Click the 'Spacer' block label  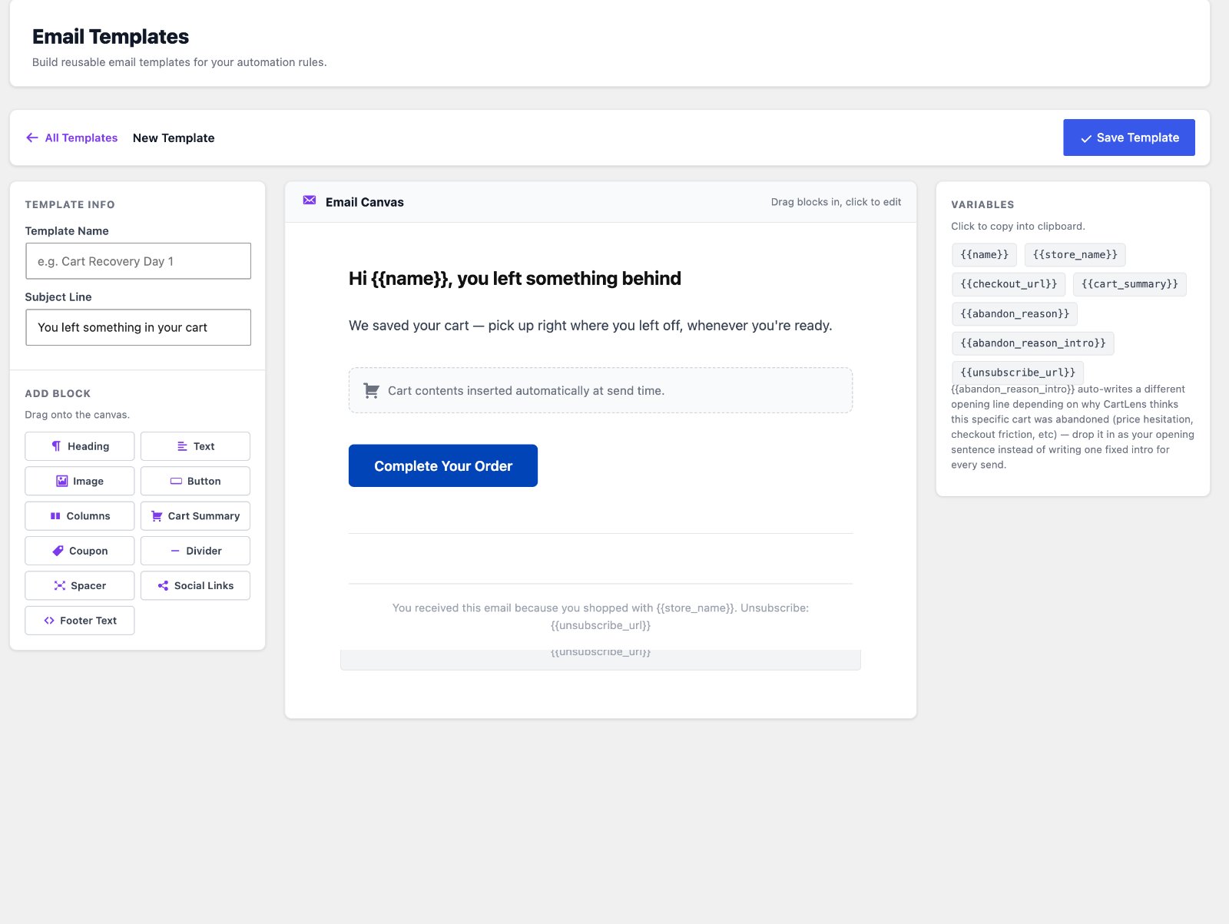pyautogui.click(x=88, y=585)
